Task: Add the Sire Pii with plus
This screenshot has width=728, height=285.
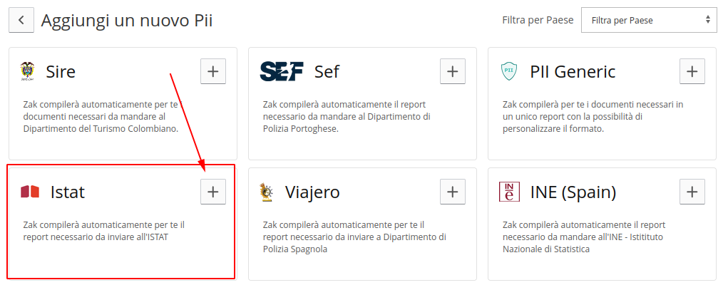Action: [213, 71]
